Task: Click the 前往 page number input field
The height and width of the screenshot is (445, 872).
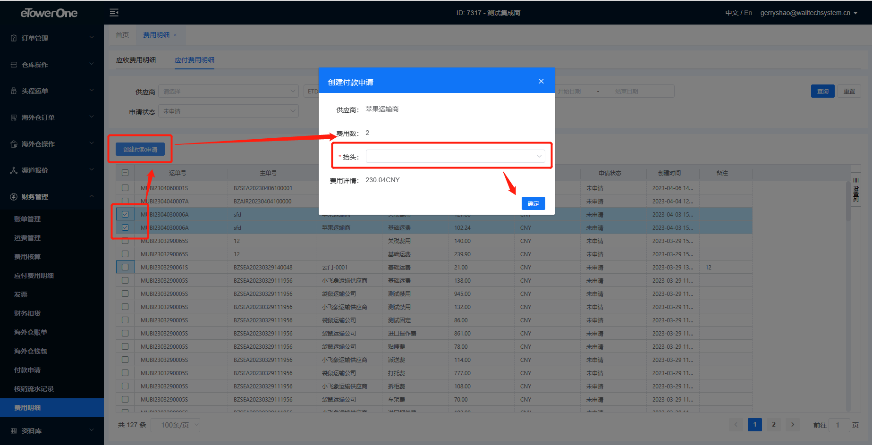Action: 839,425
